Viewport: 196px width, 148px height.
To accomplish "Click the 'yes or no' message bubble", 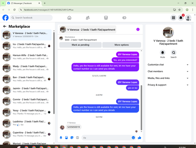I will pyautogui.click(x=132, y=88).
